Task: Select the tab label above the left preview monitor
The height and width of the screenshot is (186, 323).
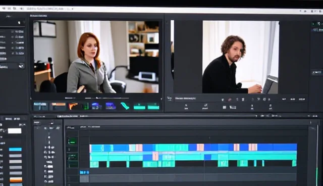Action: 38,16
